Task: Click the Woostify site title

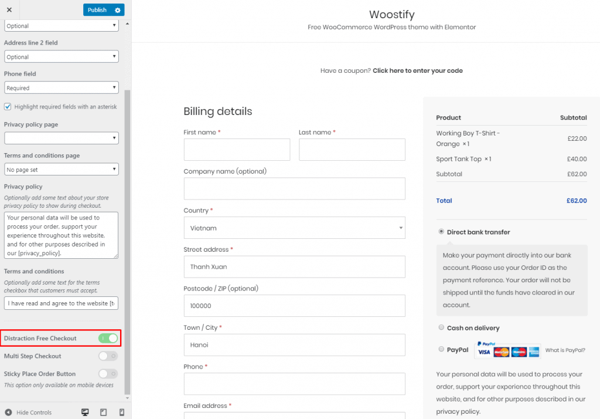Action: (x=391, y=15)
